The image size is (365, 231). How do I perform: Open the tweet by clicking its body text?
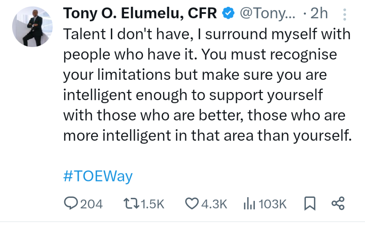point(207,86)
